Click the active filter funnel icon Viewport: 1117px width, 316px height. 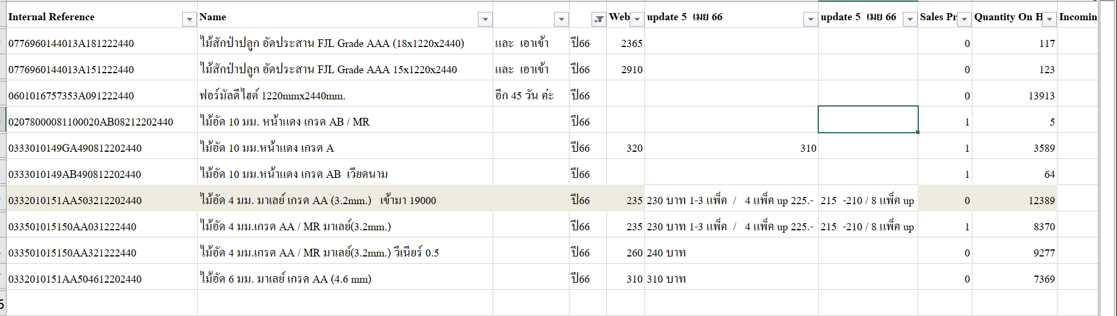(599, 20)
